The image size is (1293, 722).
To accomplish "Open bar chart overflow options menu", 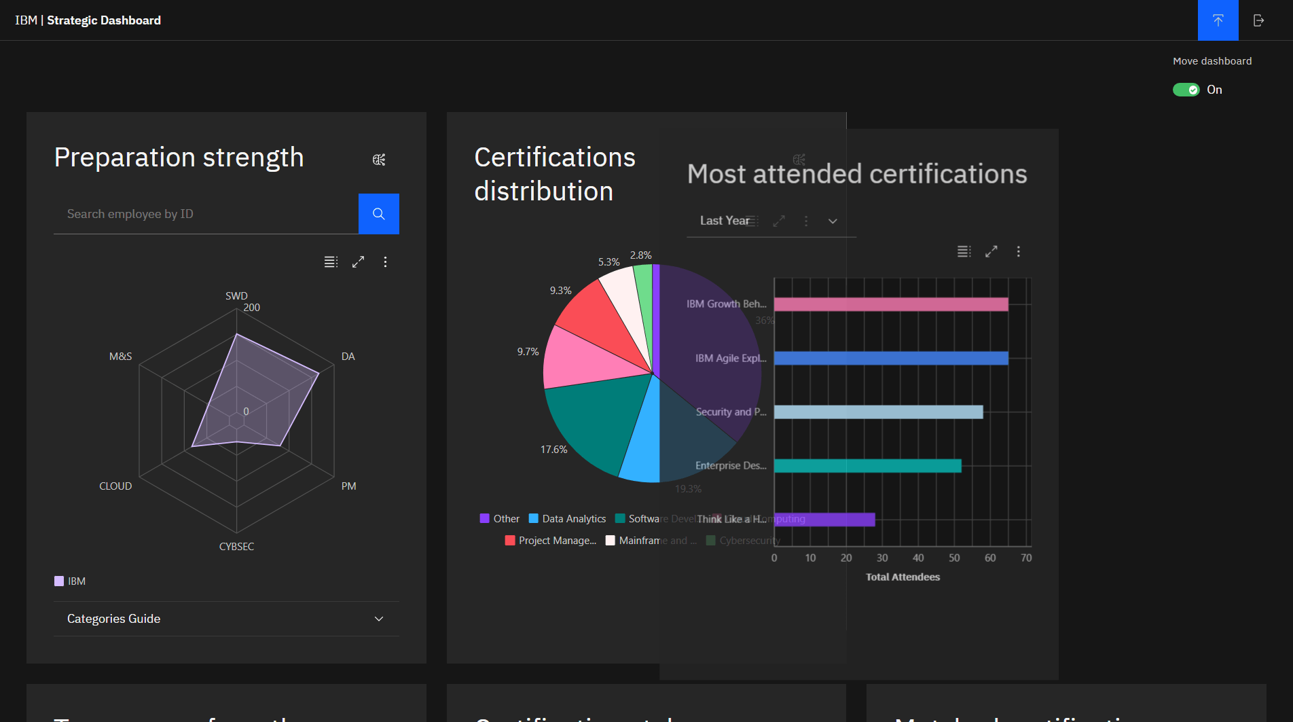I will tap(1018, 252).
